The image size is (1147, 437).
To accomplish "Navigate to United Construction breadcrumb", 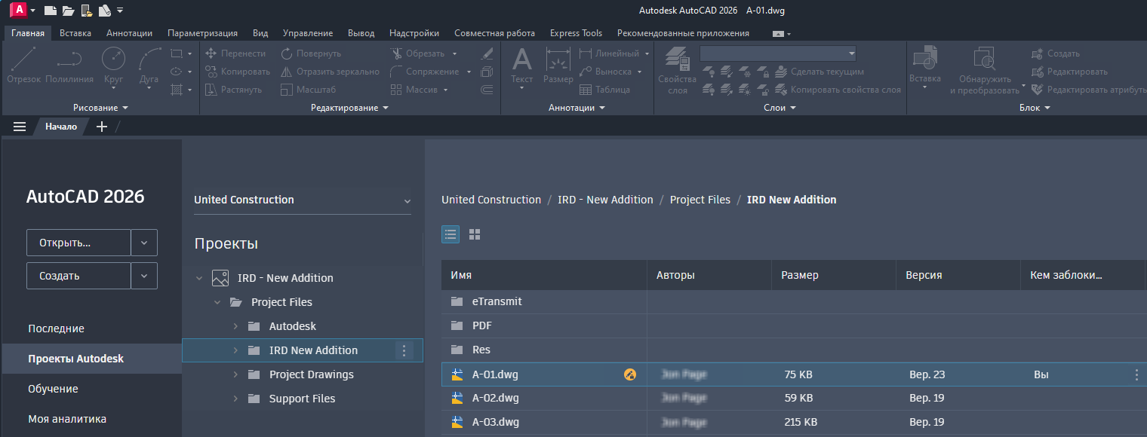I will click(491, 200).
